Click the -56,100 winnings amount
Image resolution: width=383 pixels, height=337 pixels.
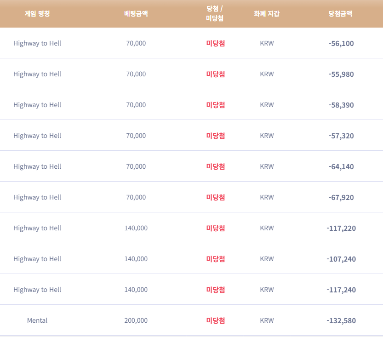coord(341,44)
